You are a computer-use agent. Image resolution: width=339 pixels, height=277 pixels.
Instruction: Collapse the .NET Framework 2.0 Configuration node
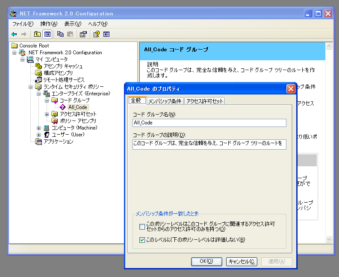click(x=14, y=53)
